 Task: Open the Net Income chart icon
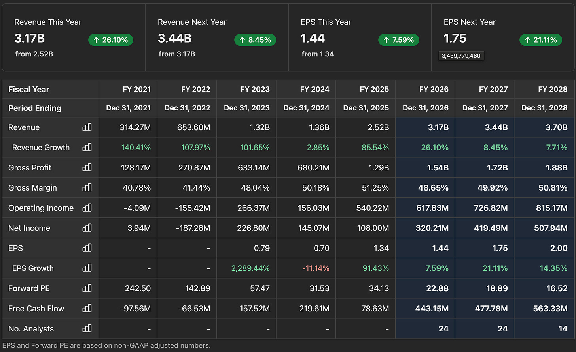point(87,228)
